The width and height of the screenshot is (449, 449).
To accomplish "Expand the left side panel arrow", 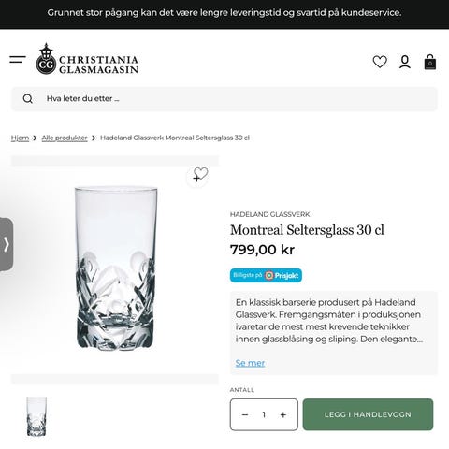I will 7,244.
